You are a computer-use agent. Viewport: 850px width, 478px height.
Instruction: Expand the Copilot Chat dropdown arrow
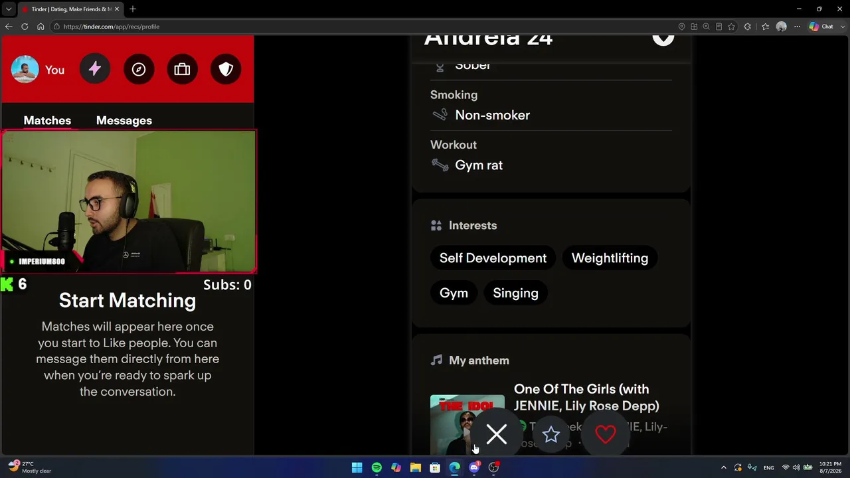tap(841, 27)
